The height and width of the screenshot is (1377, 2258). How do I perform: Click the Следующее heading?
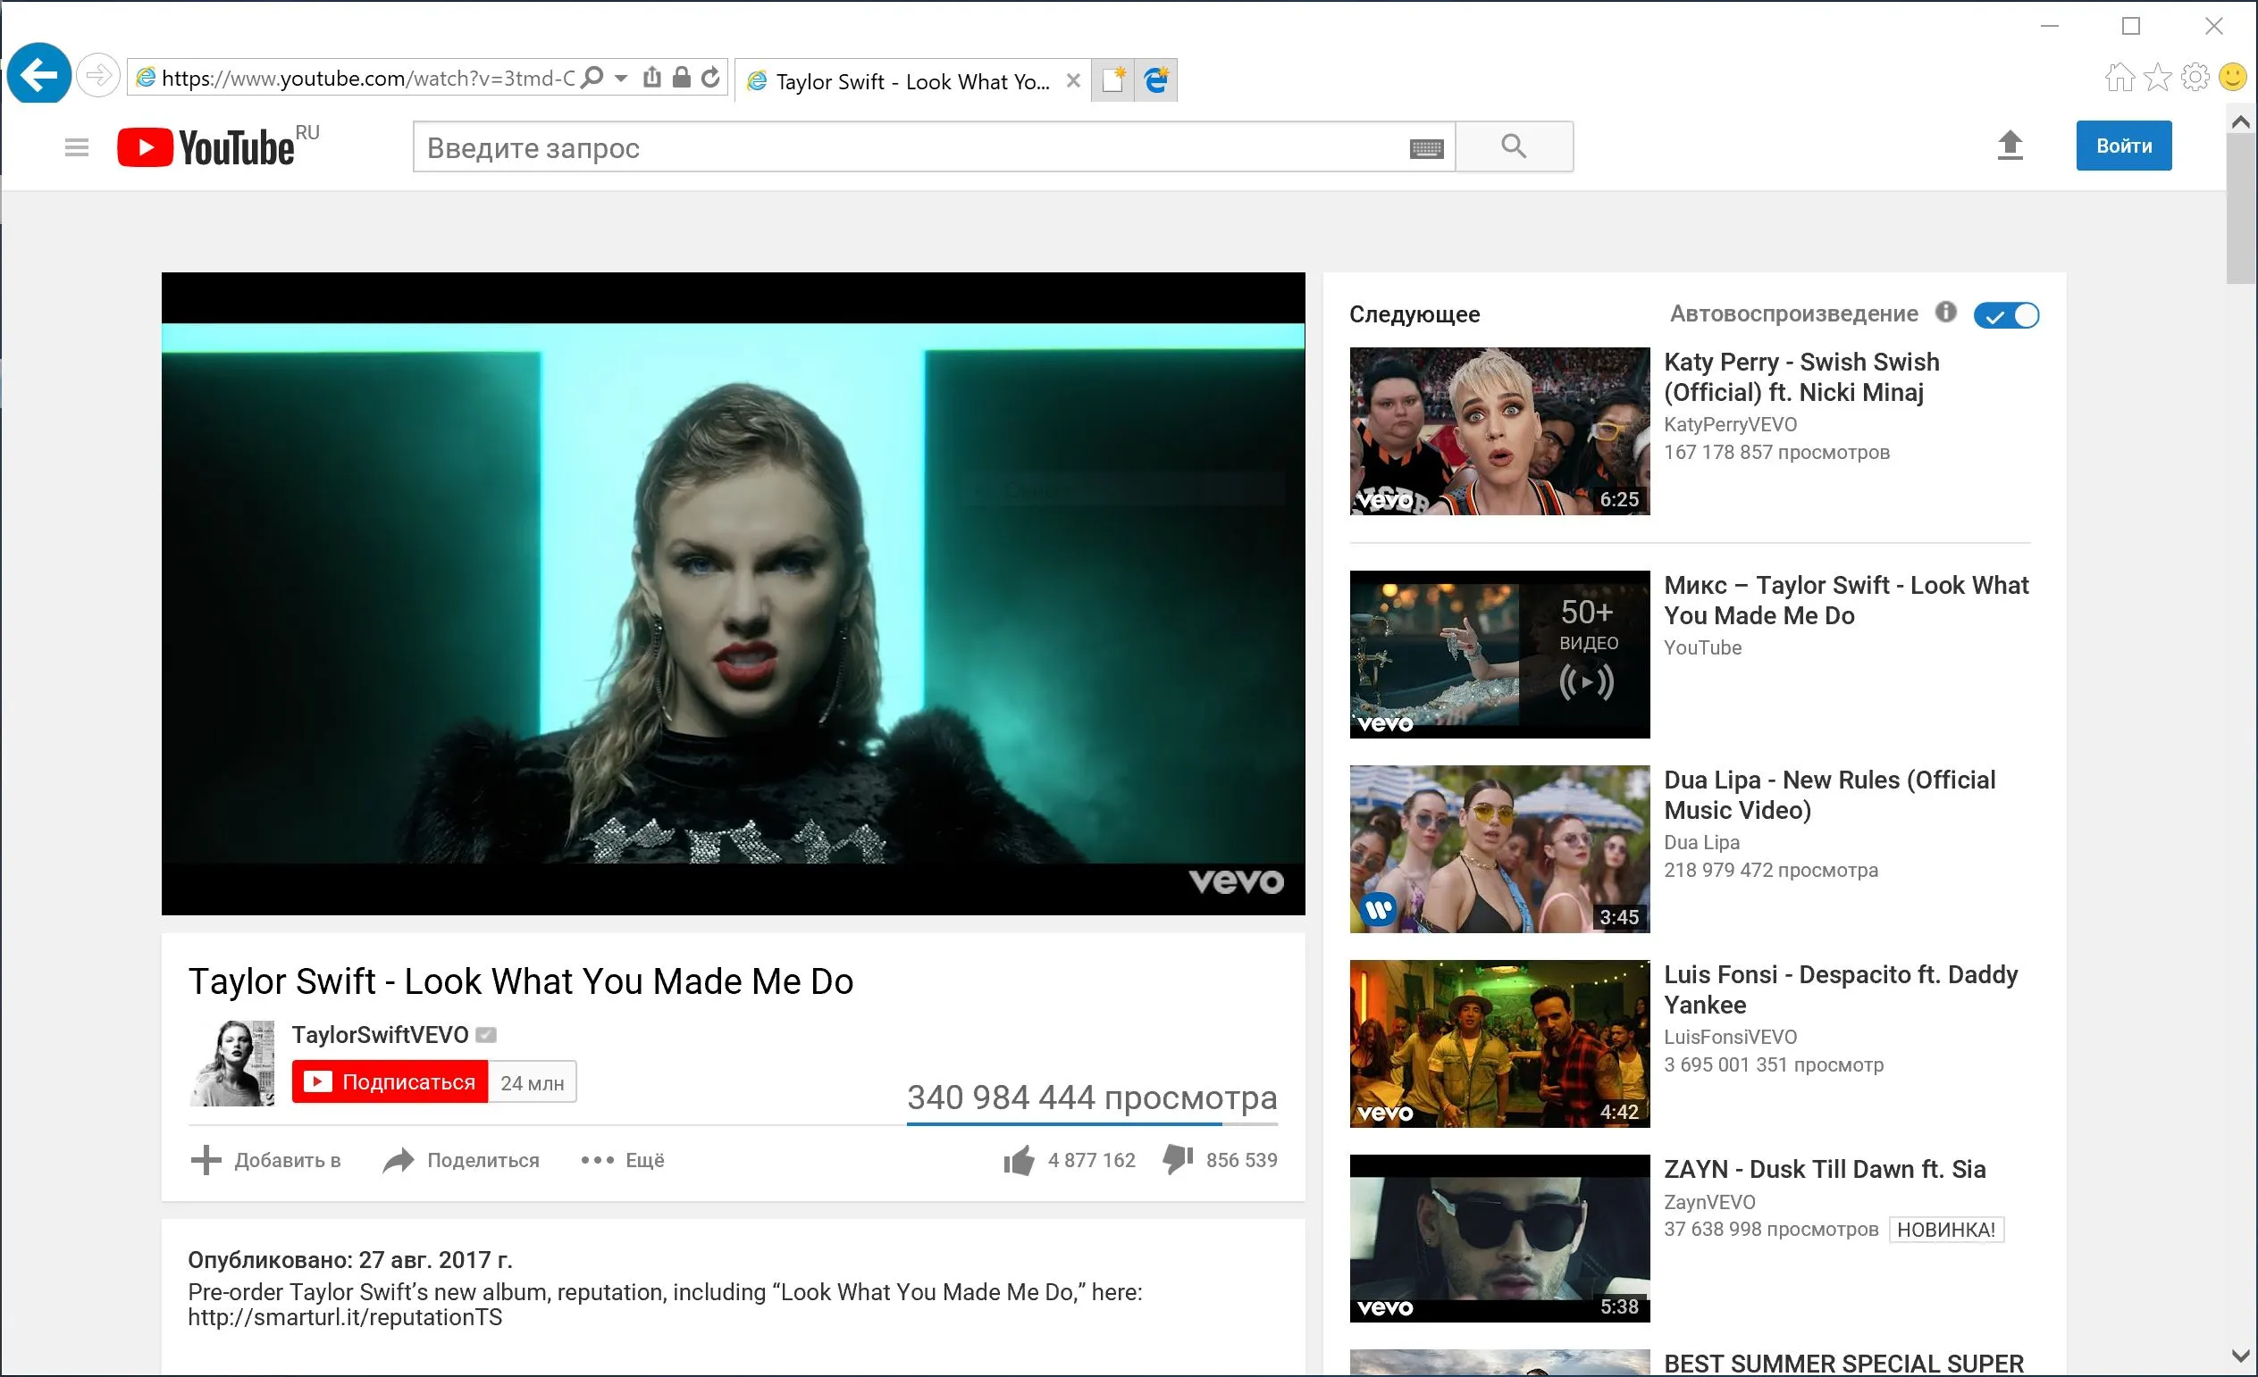pos(1414,315)
